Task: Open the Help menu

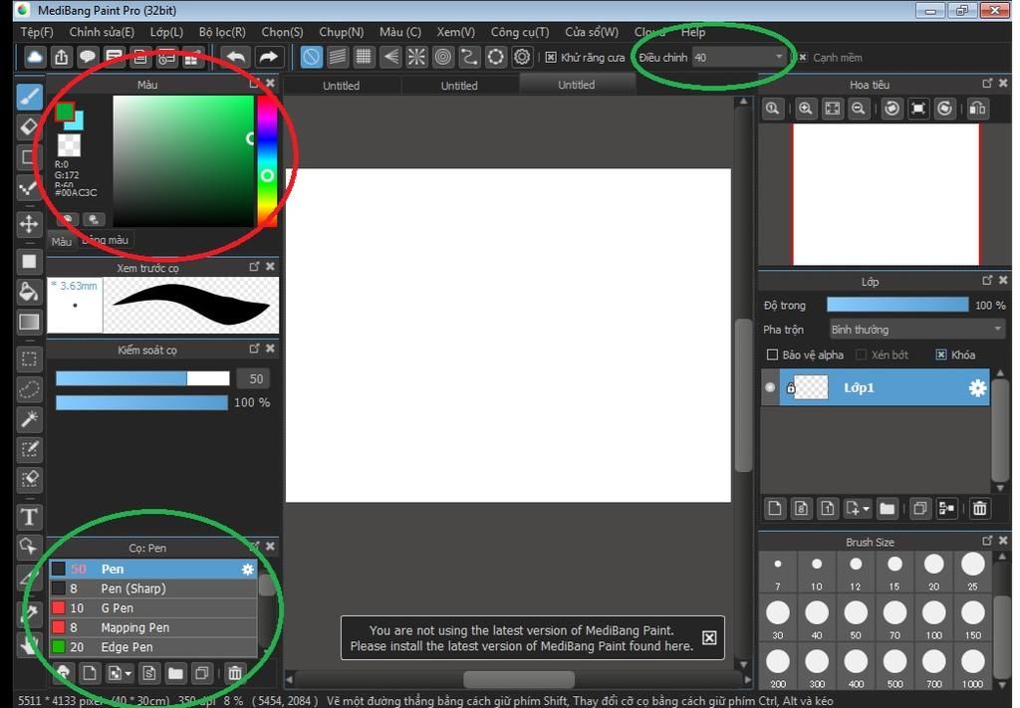Action: point(693,32)
